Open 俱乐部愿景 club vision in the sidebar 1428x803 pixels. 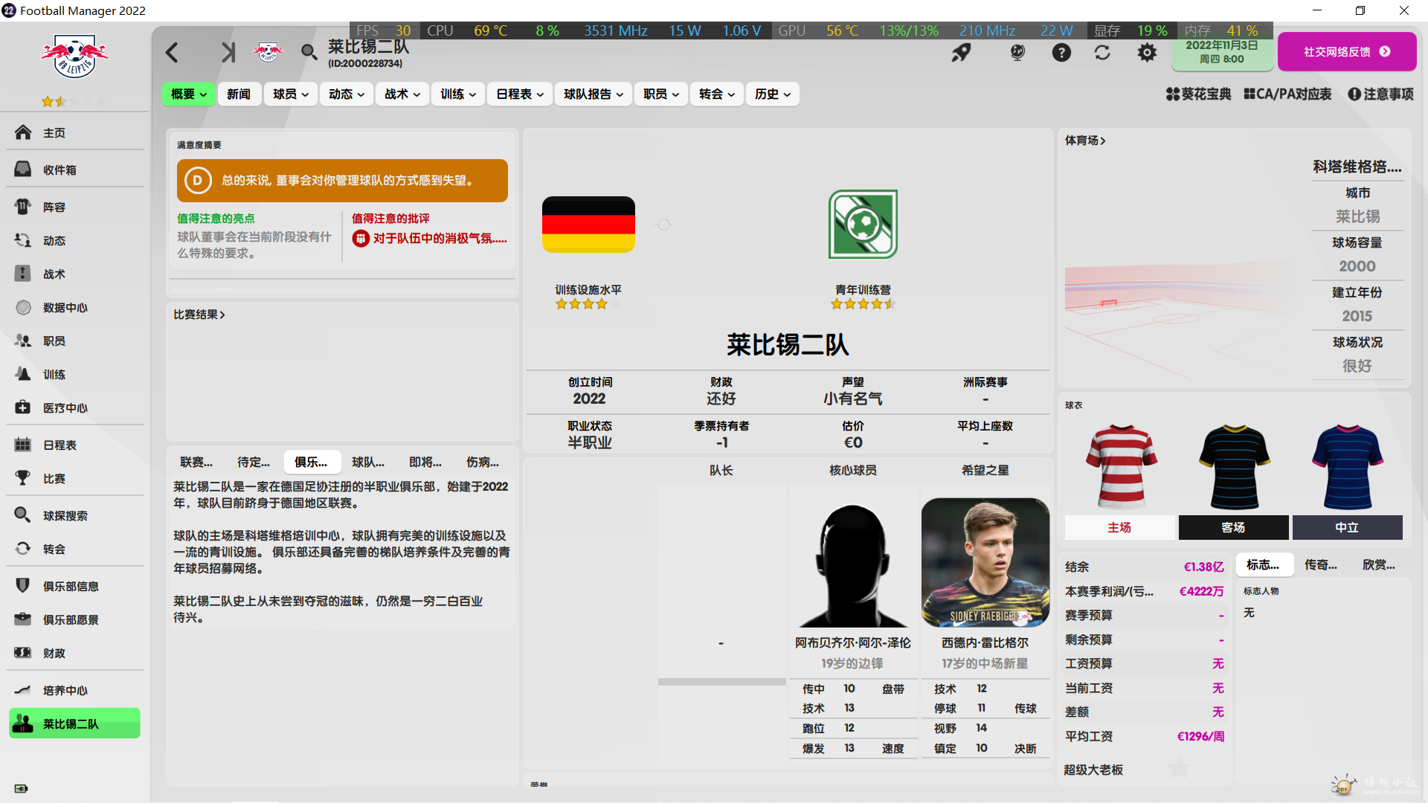pyautogui.click(x=74, y=619)
